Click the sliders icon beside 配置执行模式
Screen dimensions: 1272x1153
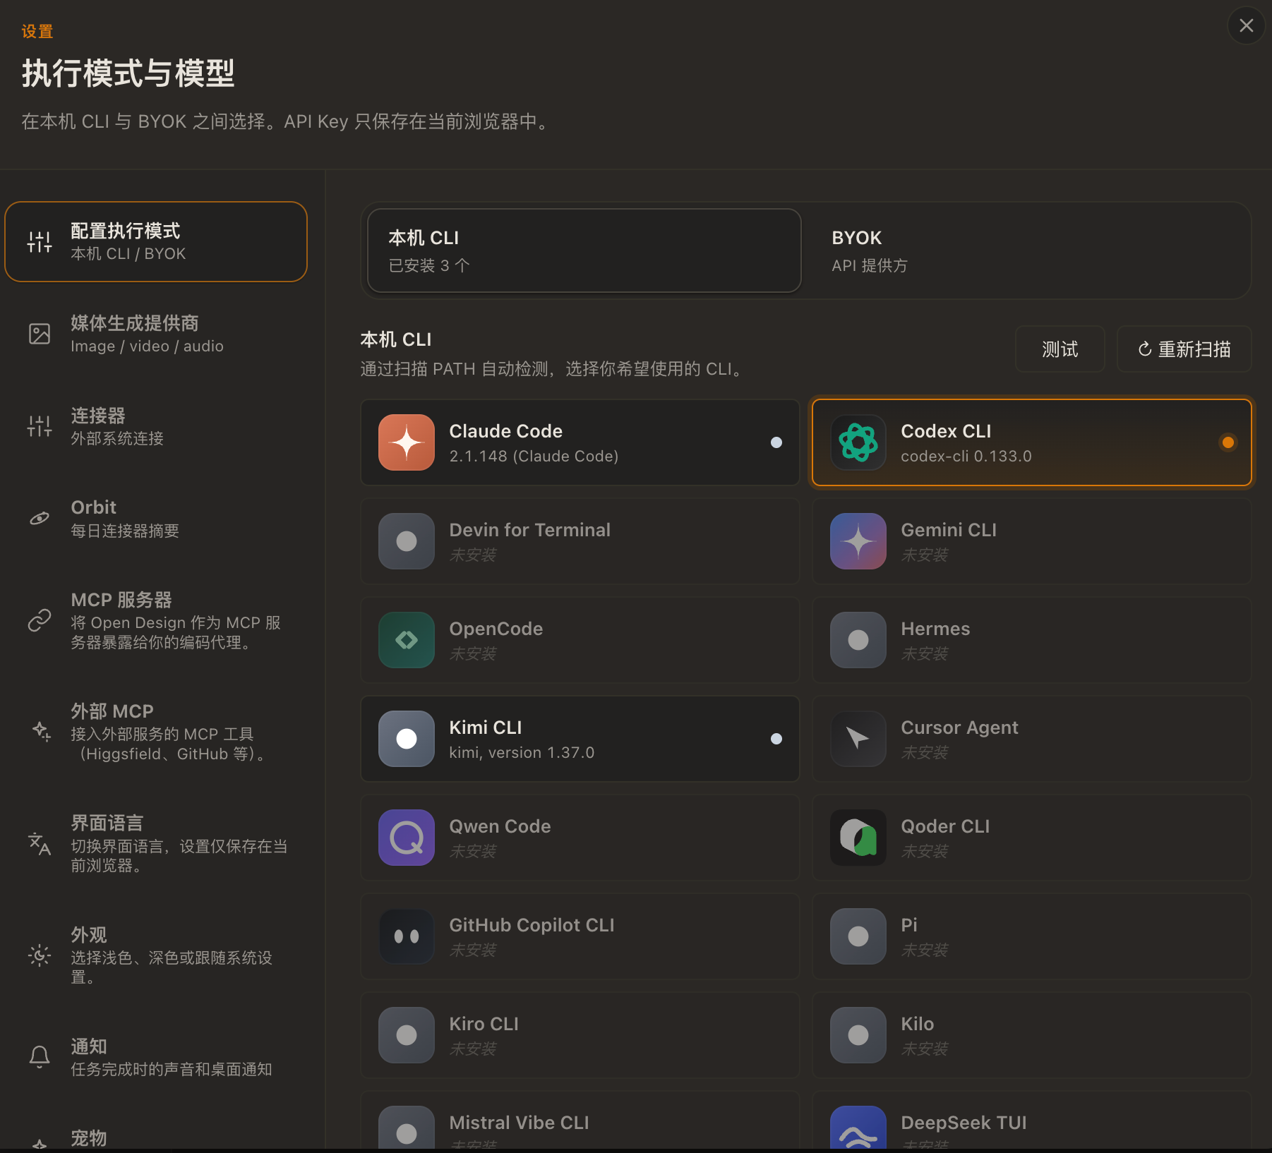tap(40, 242)
